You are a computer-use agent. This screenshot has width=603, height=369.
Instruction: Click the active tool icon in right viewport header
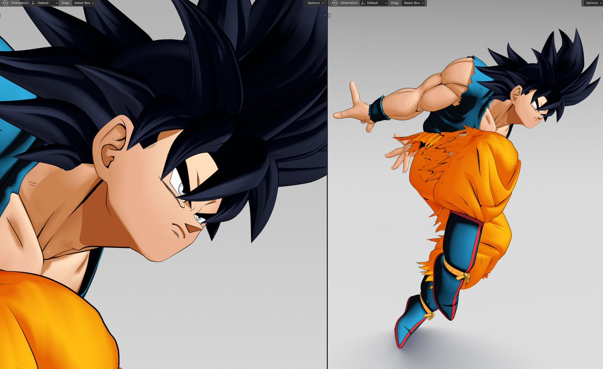[x=335, y=3]
